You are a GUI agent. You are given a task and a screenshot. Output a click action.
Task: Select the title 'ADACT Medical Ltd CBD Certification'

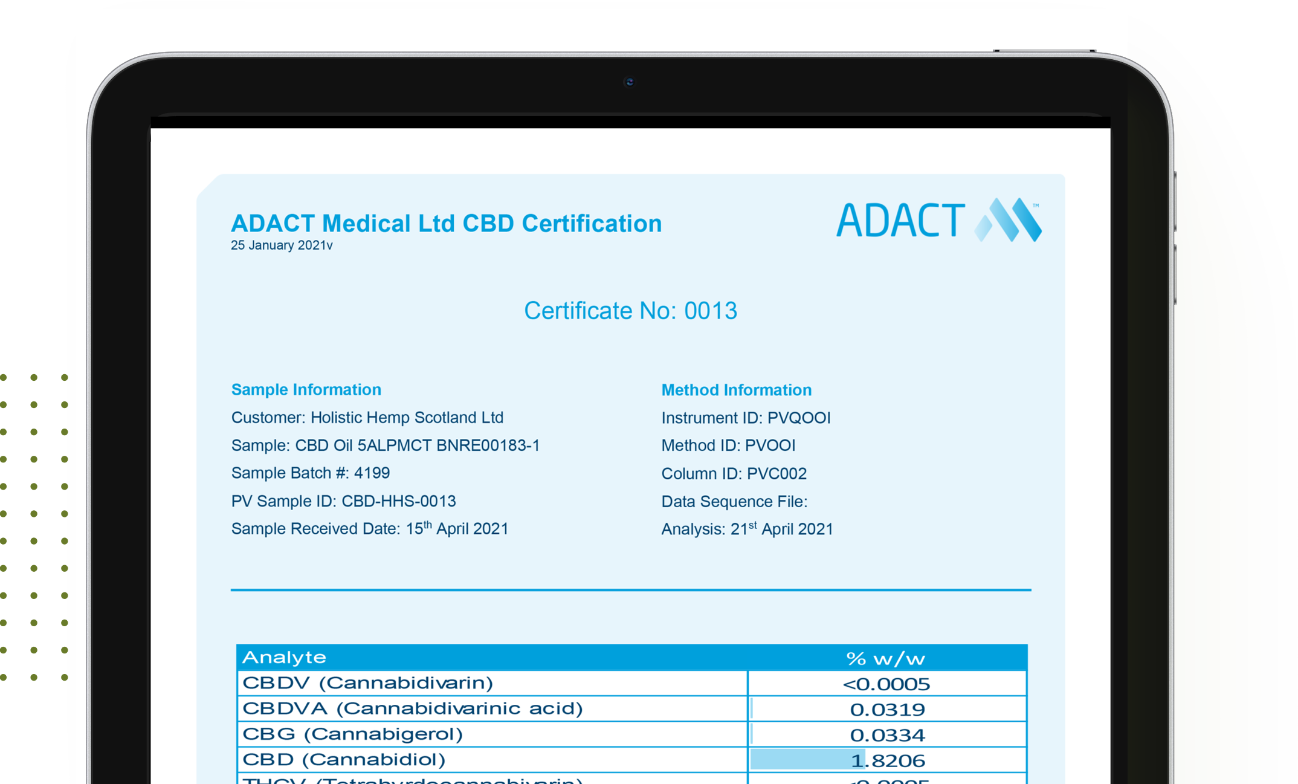[447, 223]
